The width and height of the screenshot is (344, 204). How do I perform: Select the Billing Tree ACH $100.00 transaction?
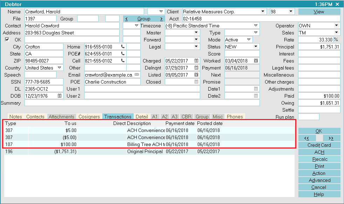tap(149, 144)
